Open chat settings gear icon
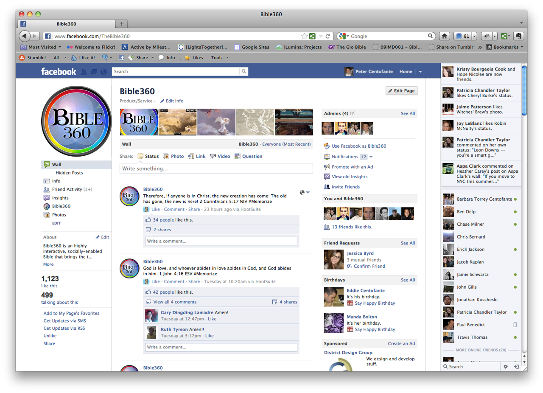This screenshot has height=393, width=543. [x=505, y=366]
